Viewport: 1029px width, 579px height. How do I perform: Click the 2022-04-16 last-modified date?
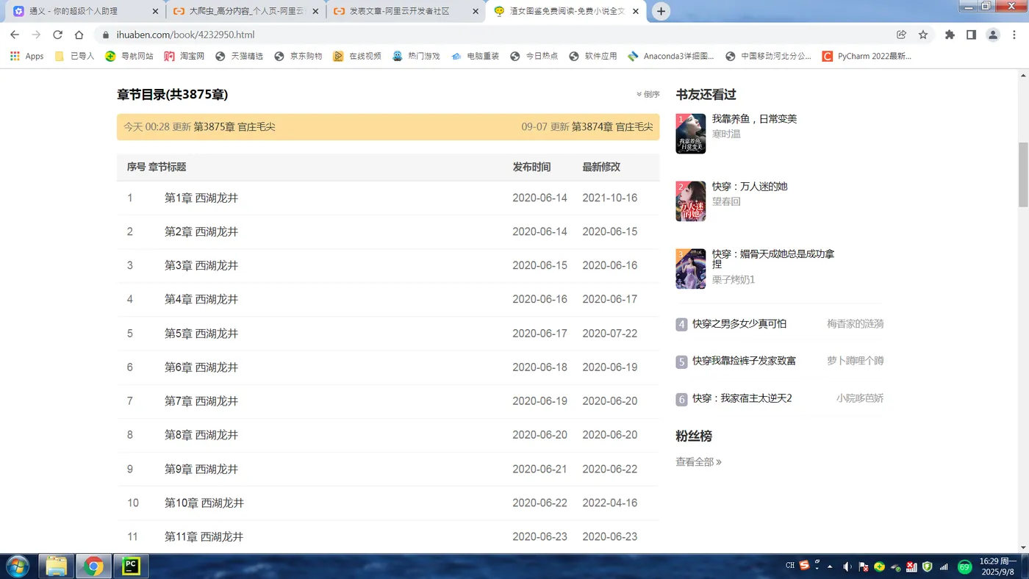click(610, 503)
